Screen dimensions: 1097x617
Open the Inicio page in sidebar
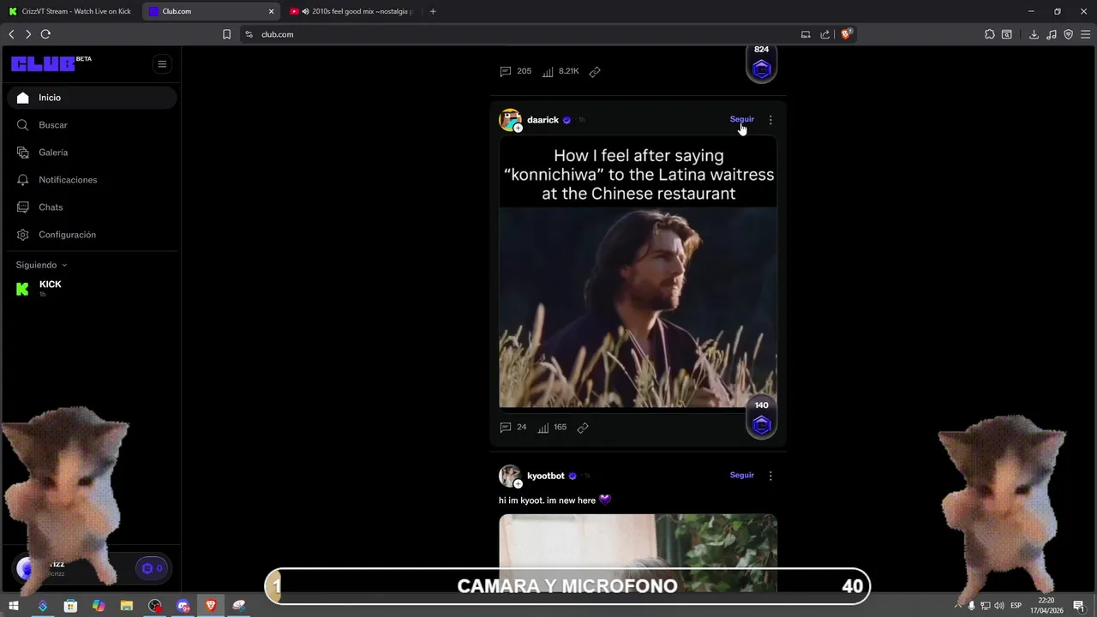click(x=92, y=98)
